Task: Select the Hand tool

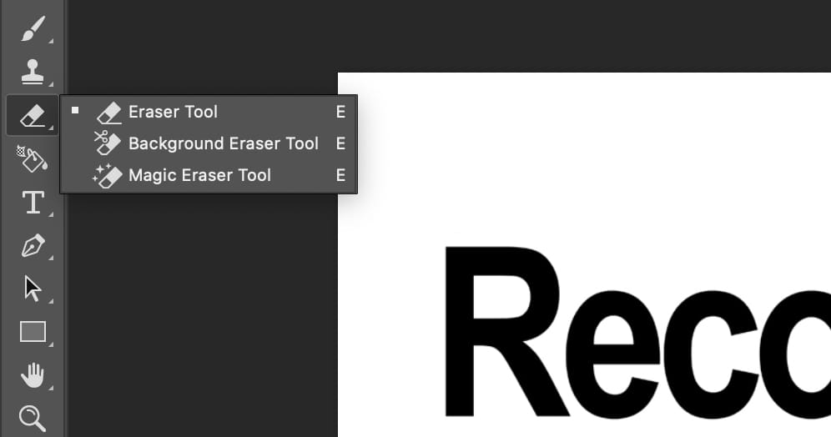Action: tap(33, 375)
